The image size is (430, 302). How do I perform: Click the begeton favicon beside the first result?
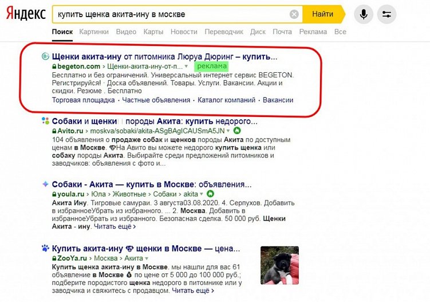[x=45, y=56]
